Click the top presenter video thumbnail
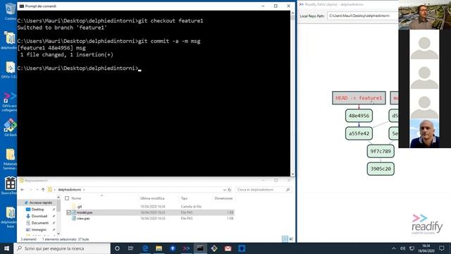The height and width of the screenshot is (254, 451). click(424, 15)
